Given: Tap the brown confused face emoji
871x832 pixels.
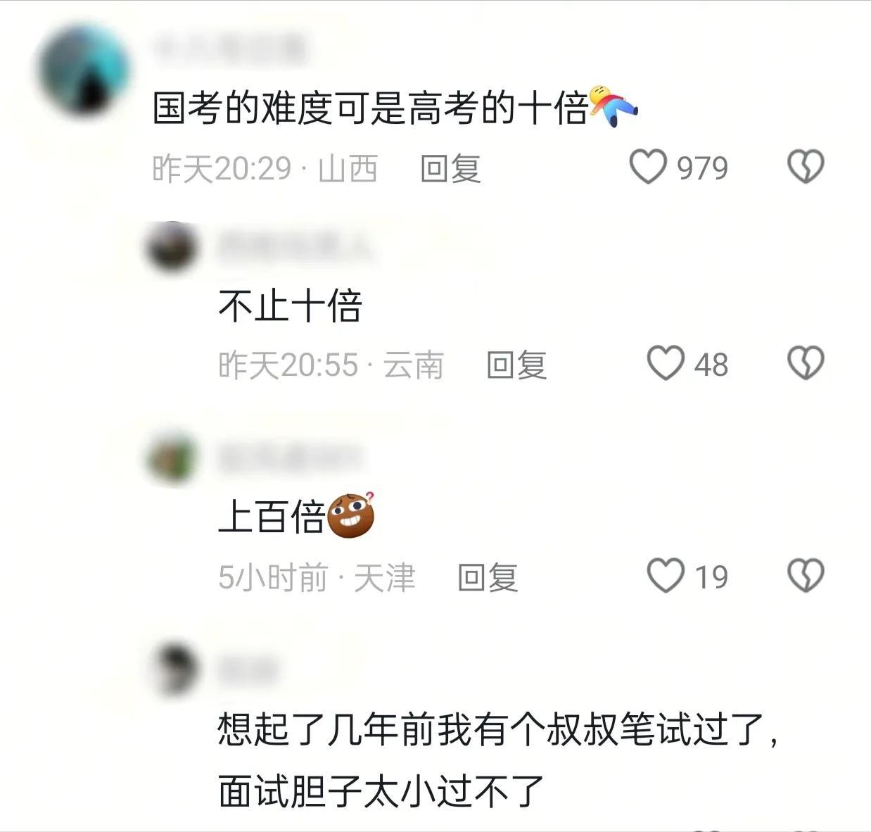Looking at the screenshot, I should 352,516.
